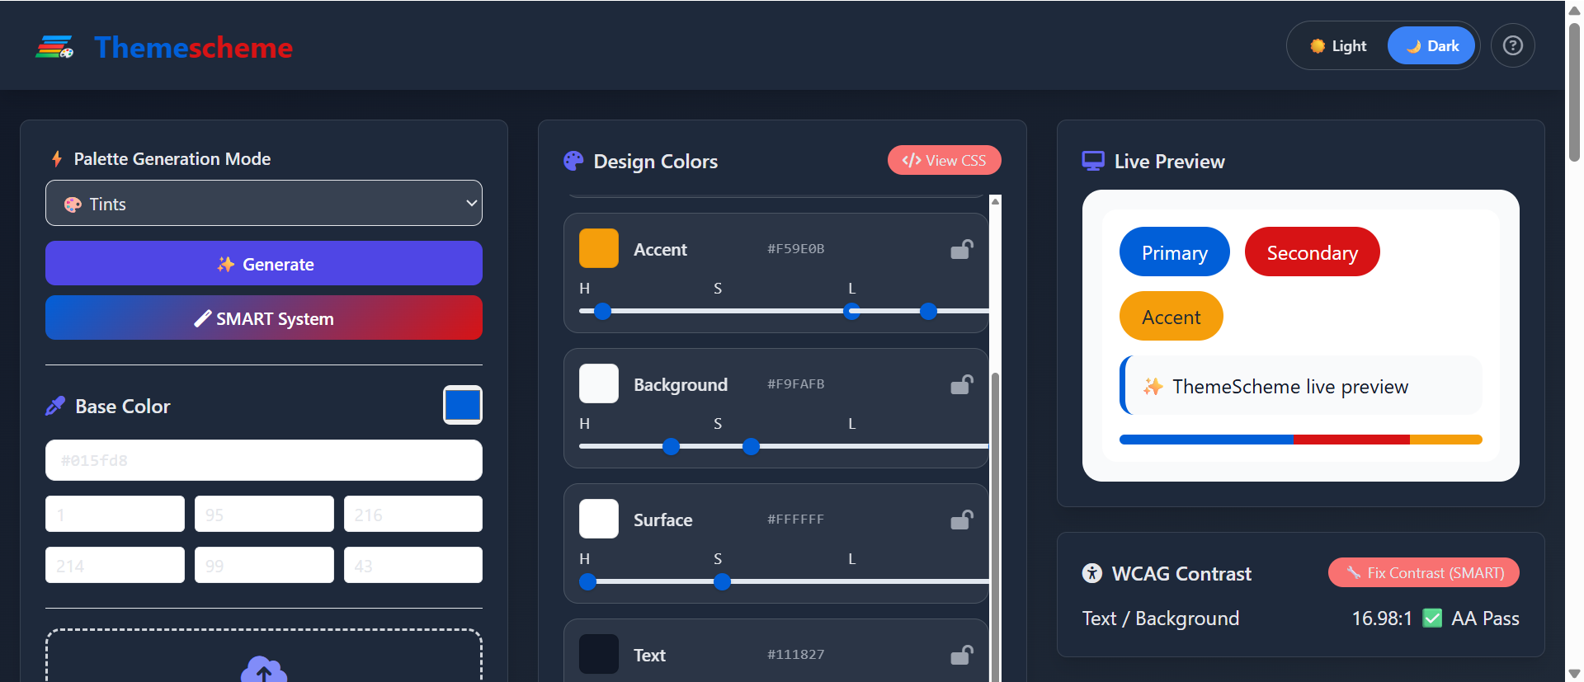Screen dimensions: 1584x682
Task: Click the #FFFFFF hex value
Action: (796, 519)
